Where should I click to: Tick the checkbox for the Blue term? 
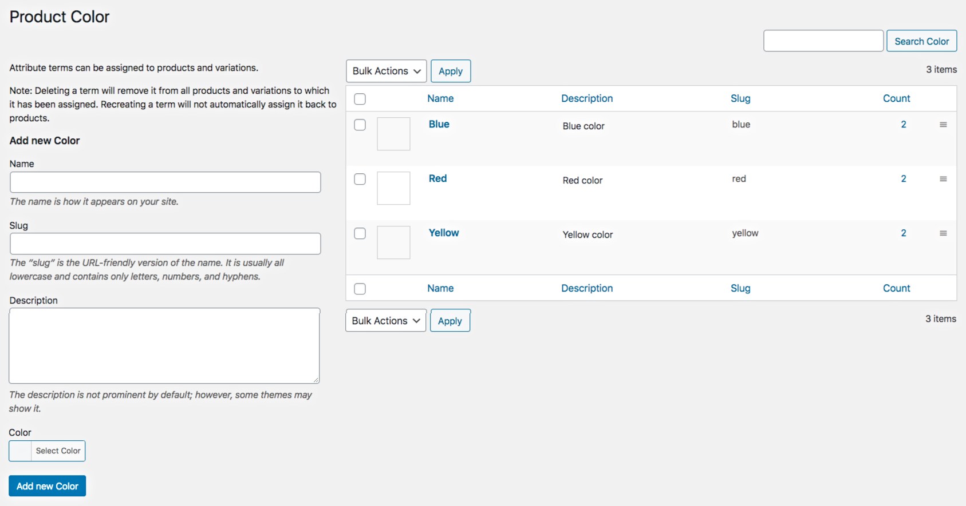pos(360,125)
